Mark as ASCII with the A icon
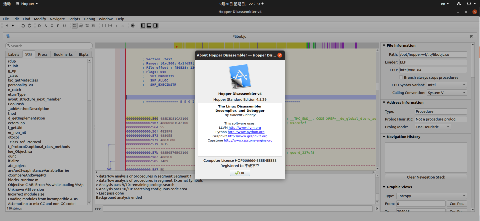The image size is (480, 221). [x=46, y=26]
